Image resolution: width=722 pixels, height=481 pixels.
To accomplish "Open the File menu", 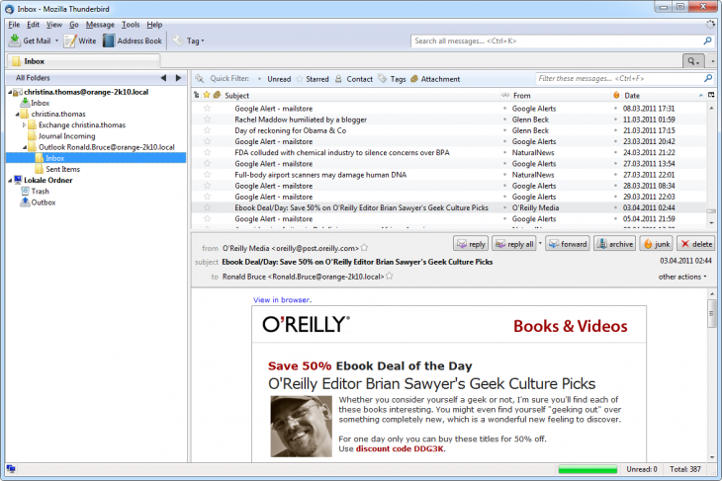I will [x=14, y=25].
